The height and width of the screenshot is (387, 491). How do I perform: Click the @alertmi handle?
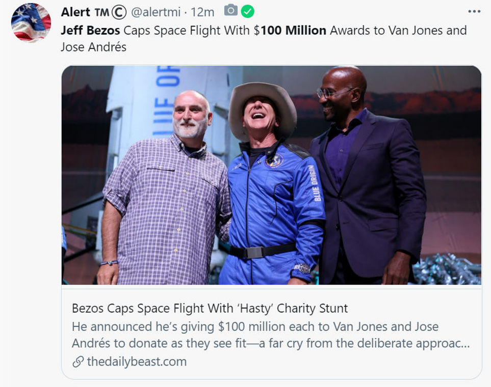(156, 12)
